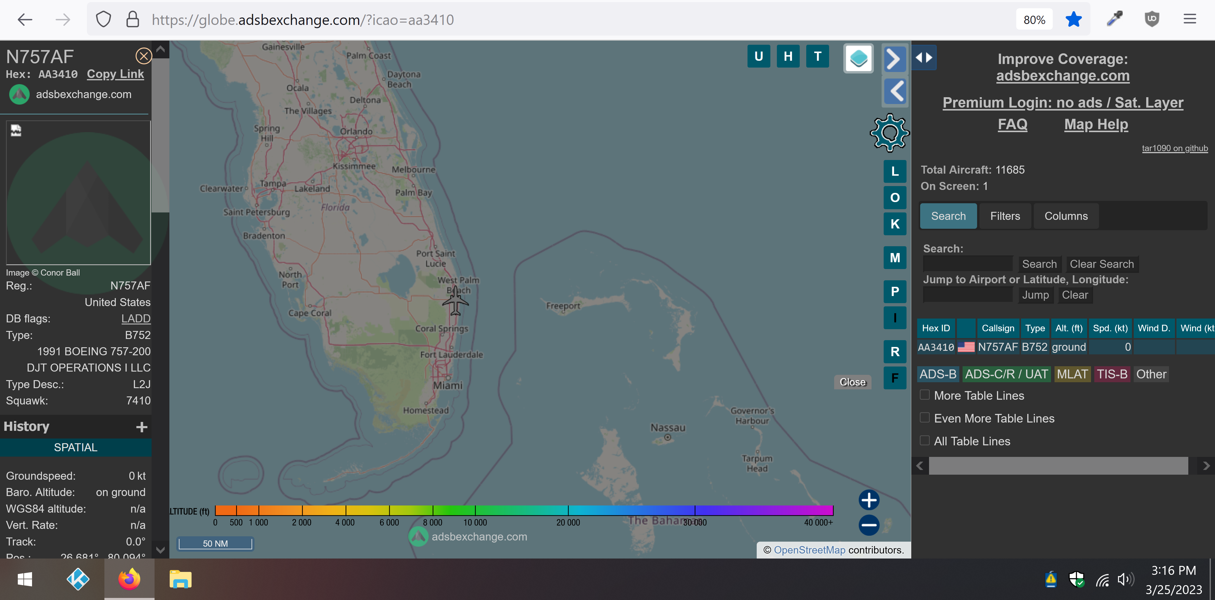This screenshot has height=600, width=1215.
Task: Open the Map Help link
Action: click(1096, 124)
